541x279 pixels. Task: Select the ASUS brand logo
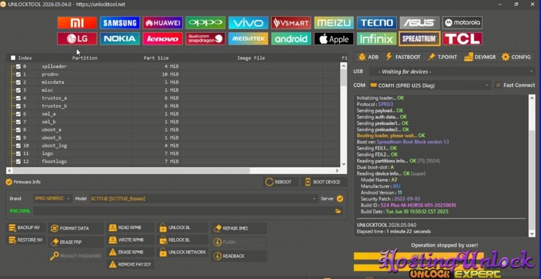pyautogui.click(x=420, y=23)
